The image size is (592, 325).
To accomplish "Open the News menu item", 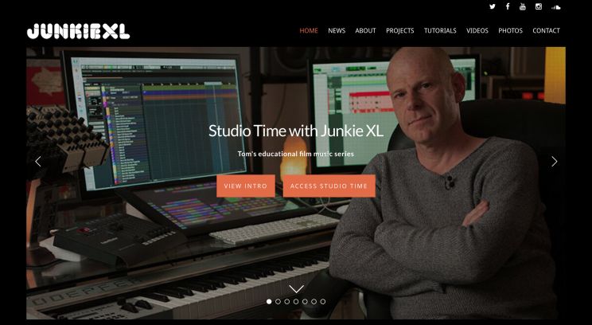I will coord(337,30).
